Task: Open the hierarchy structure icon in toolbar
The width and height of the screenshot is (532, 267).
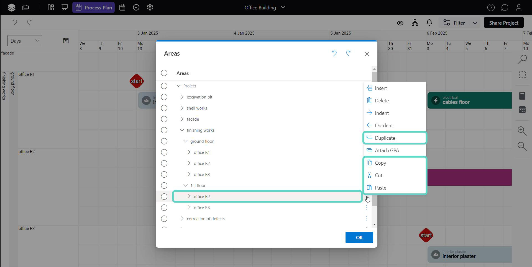Action: [x=415, y=23]
